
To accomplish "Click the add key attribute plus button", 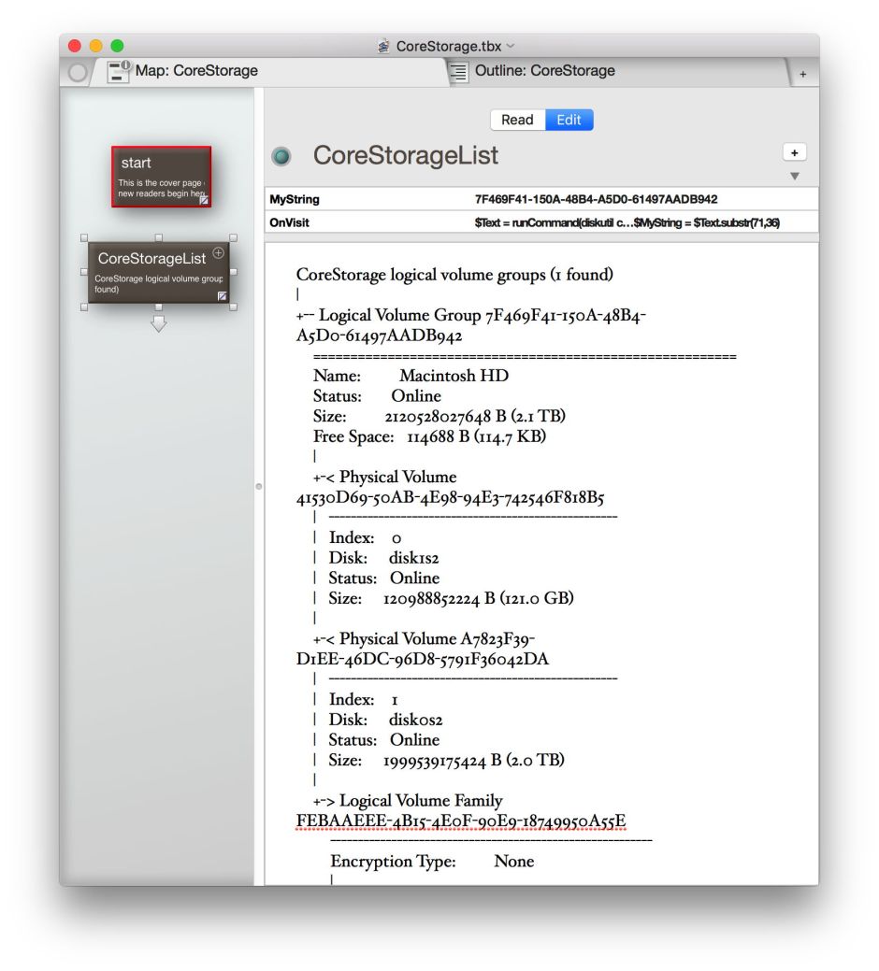I will [x=794, y=152].
